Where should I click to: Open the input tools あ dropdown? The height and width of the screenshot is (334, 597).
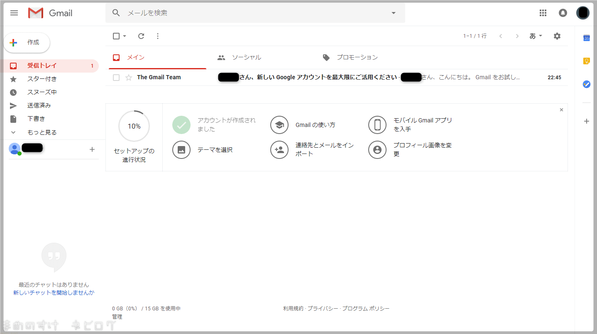(x=536, y=36)
